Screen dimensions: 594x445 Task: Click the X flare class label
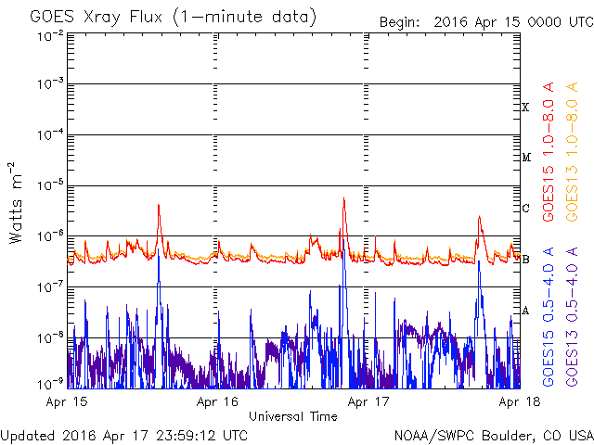click(x=526, y=108)
